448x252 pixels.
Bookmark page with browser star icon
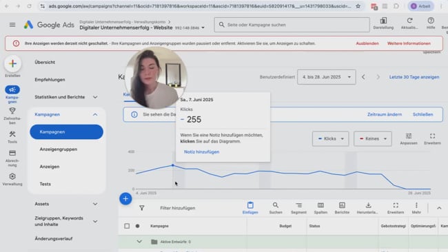(x=358, y=6)
